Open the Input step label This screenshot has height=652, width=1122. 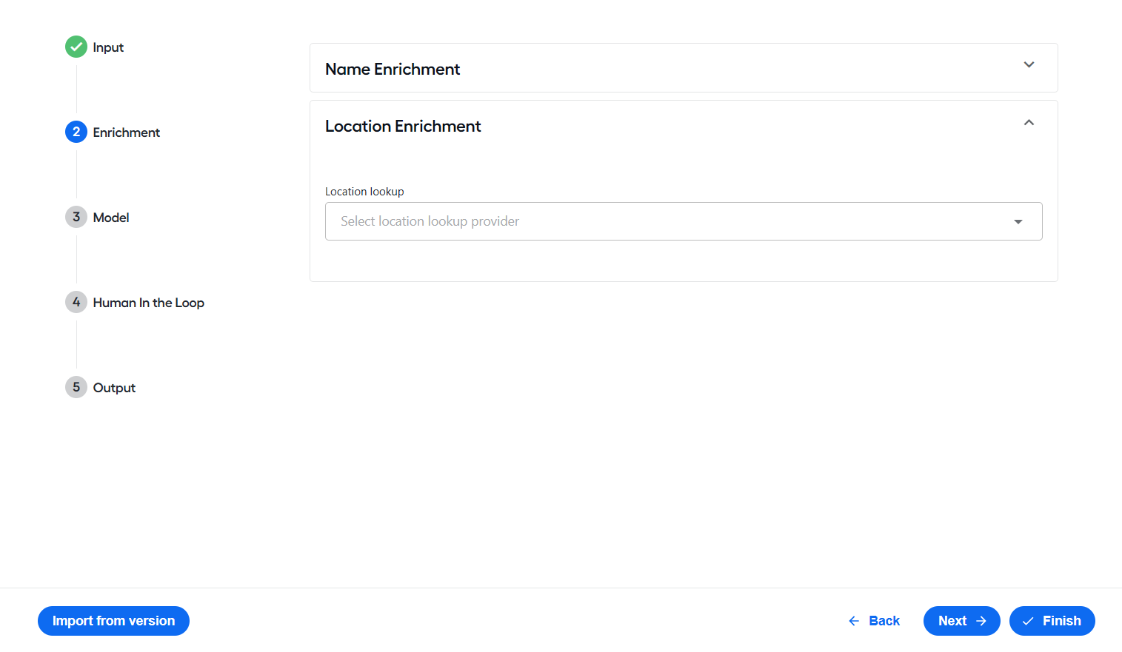tap(108, 47)
